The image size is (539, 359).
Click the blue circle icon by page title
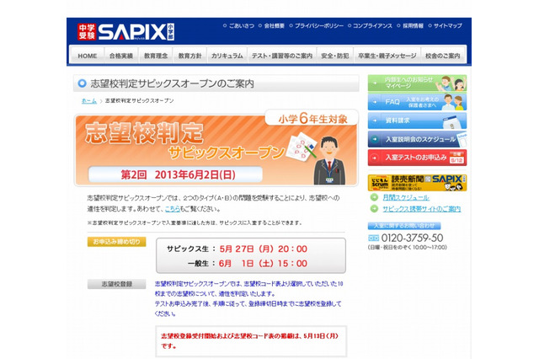83,83
